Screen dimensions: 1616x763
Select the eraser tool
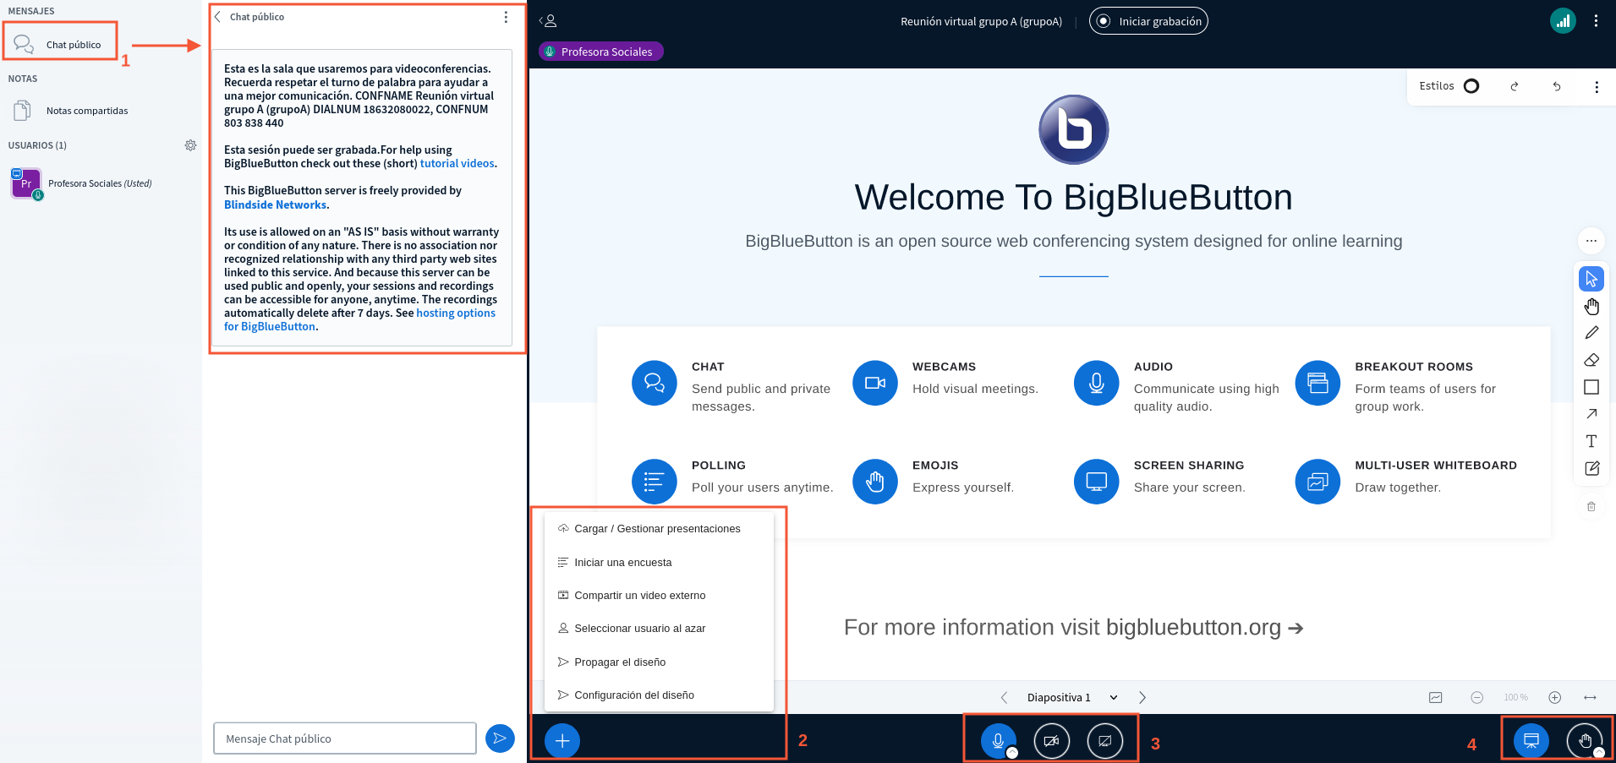point(1591,360)
